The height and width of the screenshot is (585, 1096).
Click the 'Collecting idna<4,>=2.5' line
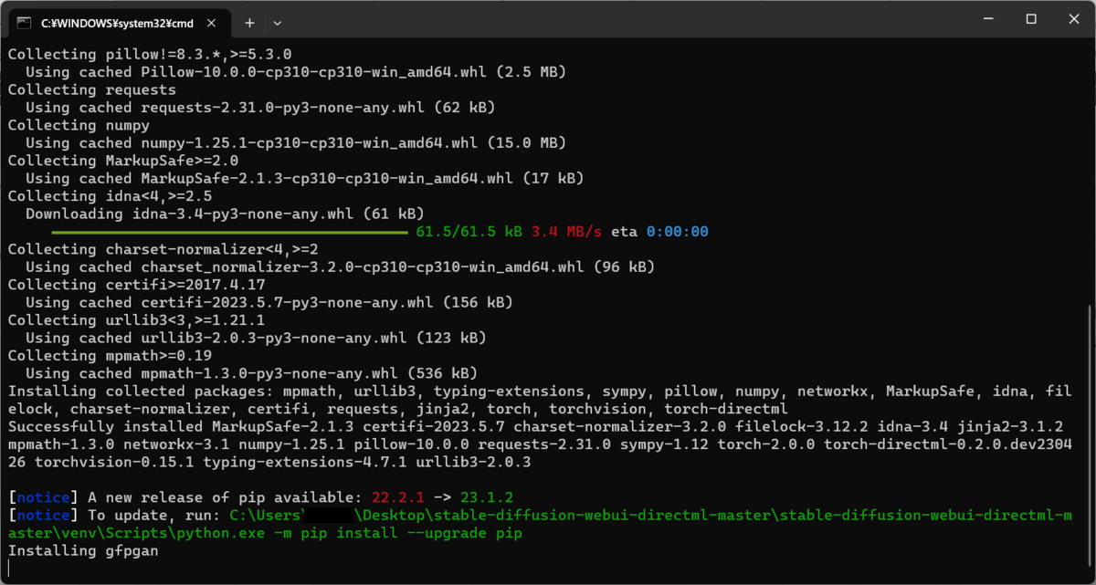[x=110, y=196]
